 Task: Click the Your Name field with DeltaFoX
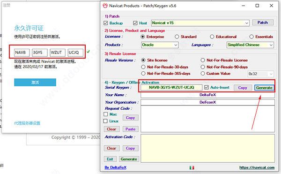tap(207, 95)
